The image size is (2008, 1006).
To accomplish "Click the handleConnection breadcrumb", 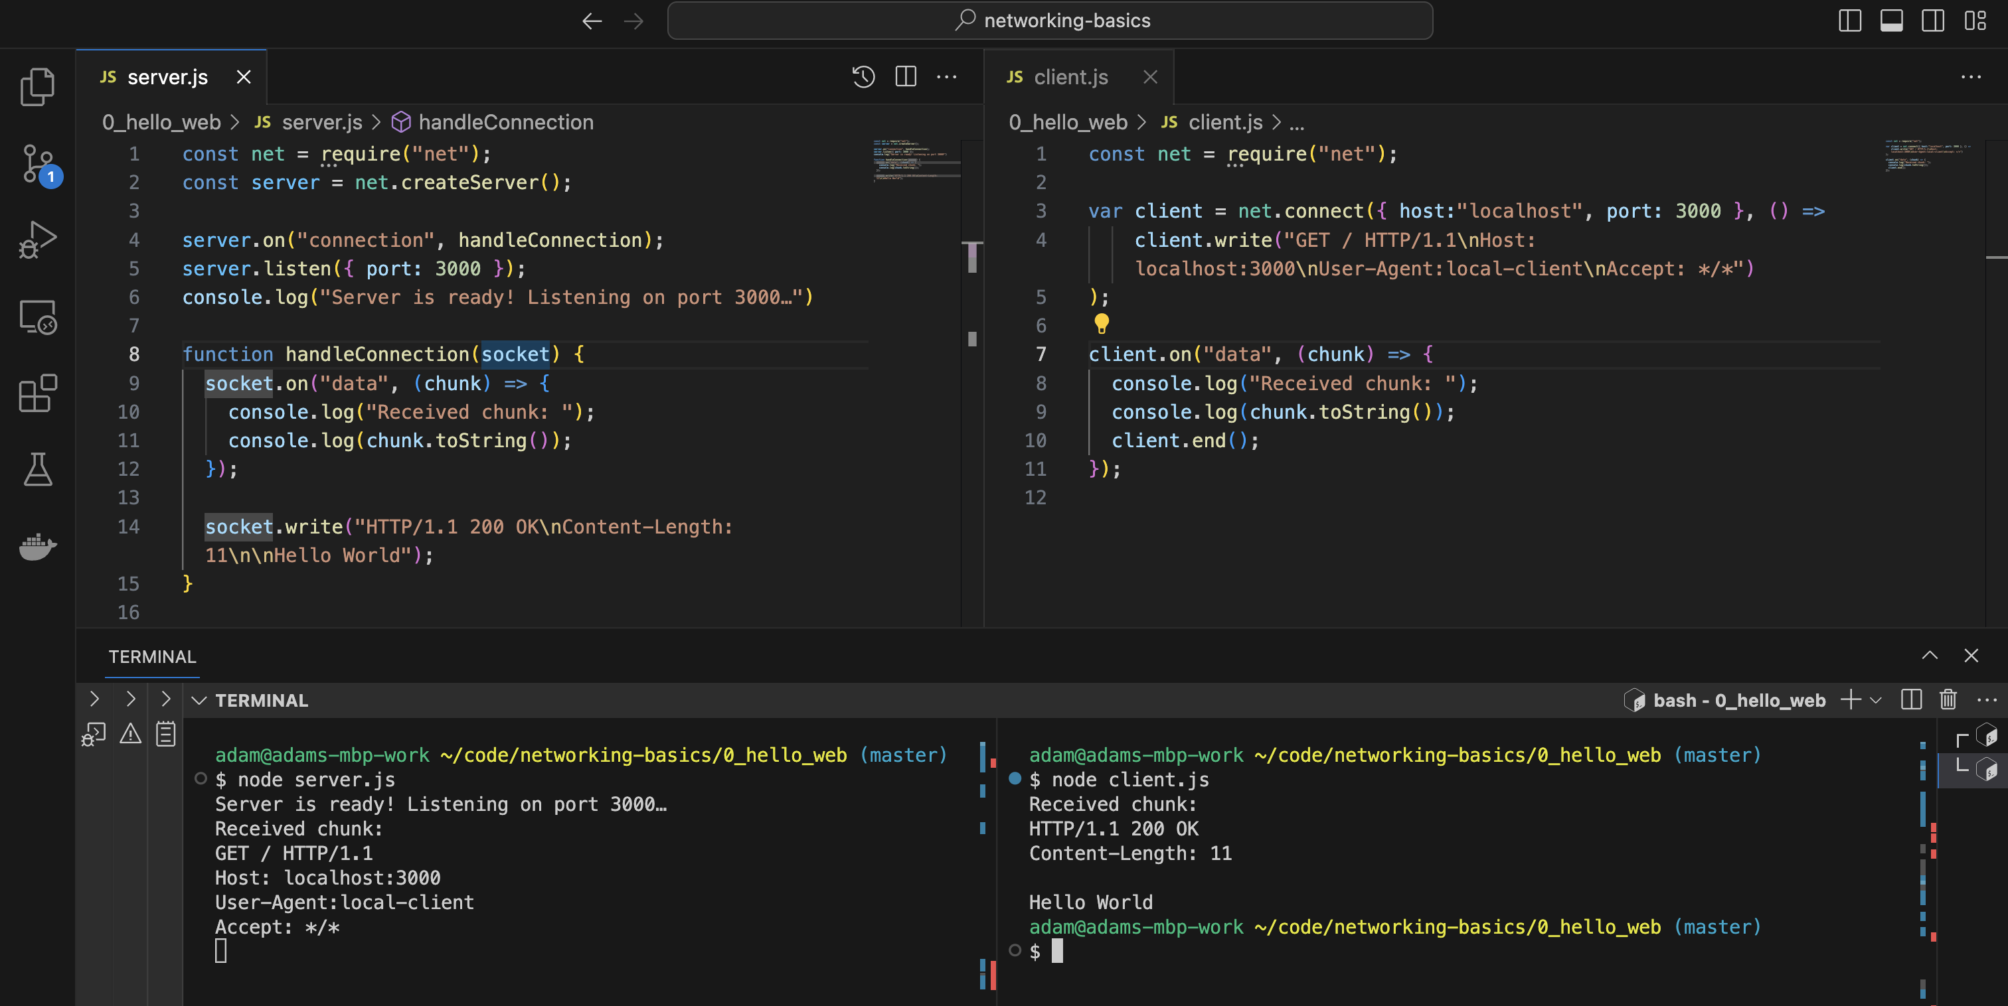I will 505,121.
